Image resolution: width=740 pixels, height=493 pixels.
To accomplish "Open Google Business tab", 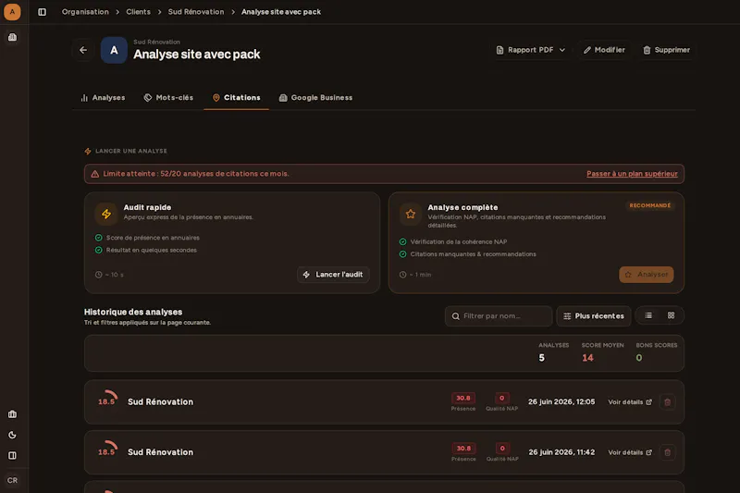I will tap(315, 98).
